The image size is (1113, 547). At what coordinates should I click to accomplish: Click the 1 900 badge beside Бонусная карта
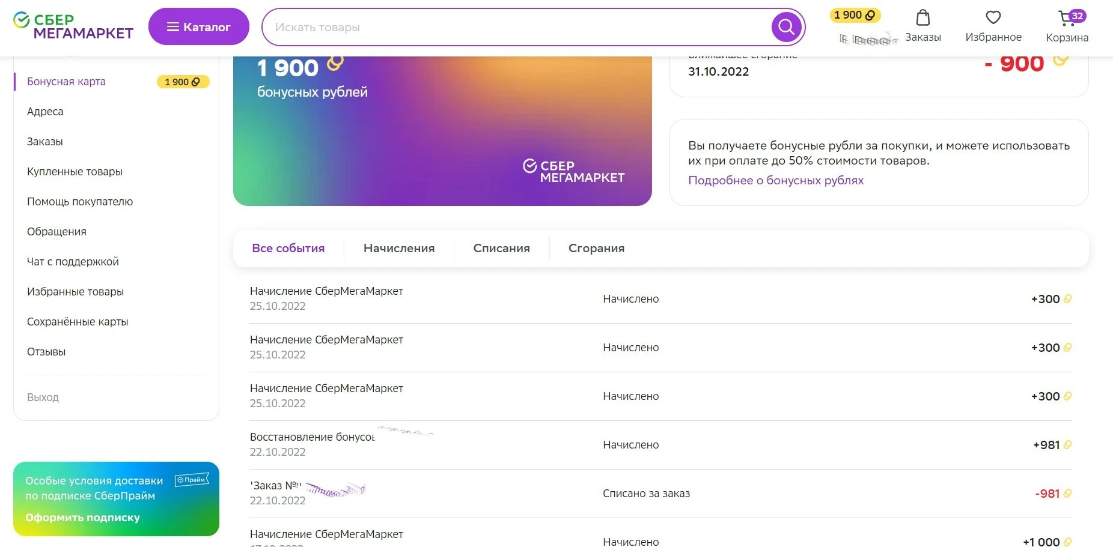click(x=183, y=82)
